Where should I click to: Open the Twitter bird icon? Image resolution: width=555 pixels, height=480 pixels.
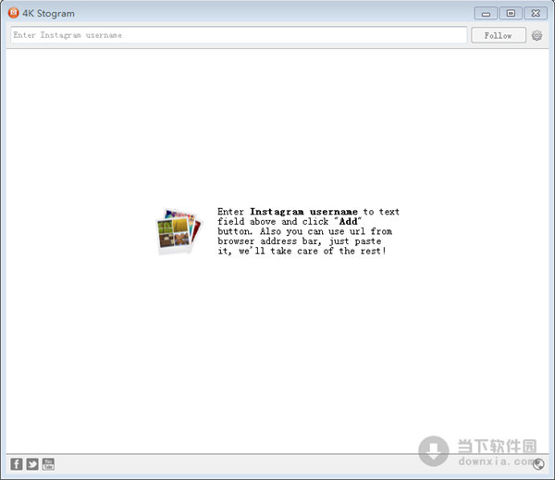point(32,463)
